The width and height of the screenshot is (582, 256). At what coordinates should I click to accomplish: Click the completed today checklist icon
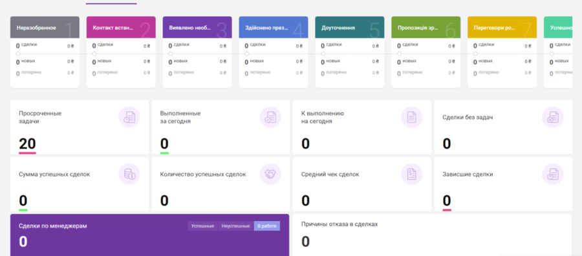point(270,117)
